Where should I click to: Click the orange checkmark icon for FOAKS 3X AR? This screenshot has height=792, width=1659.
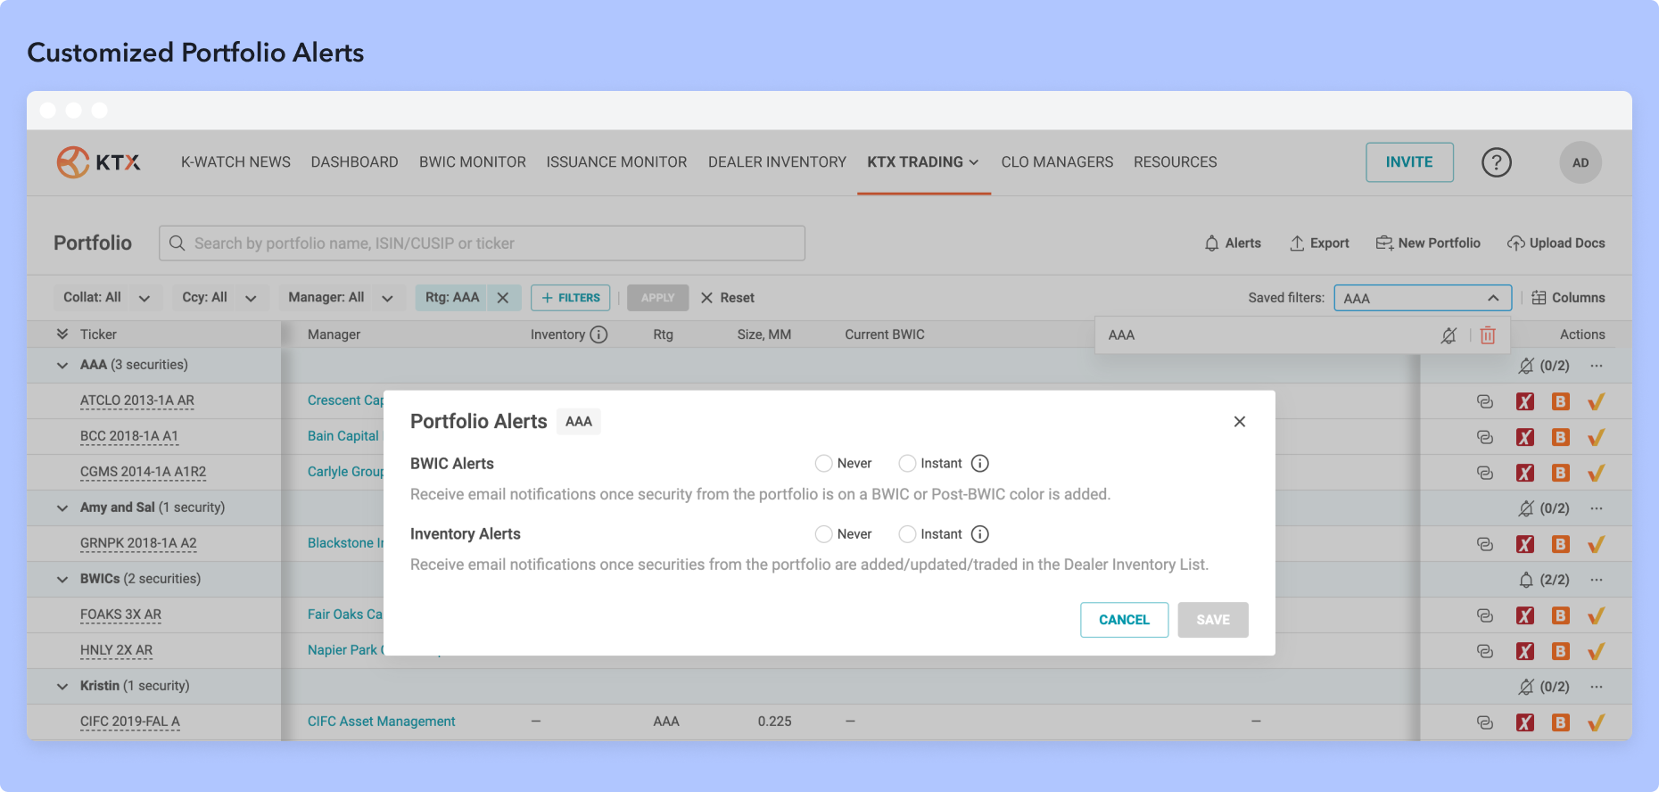click(1596, 615)
